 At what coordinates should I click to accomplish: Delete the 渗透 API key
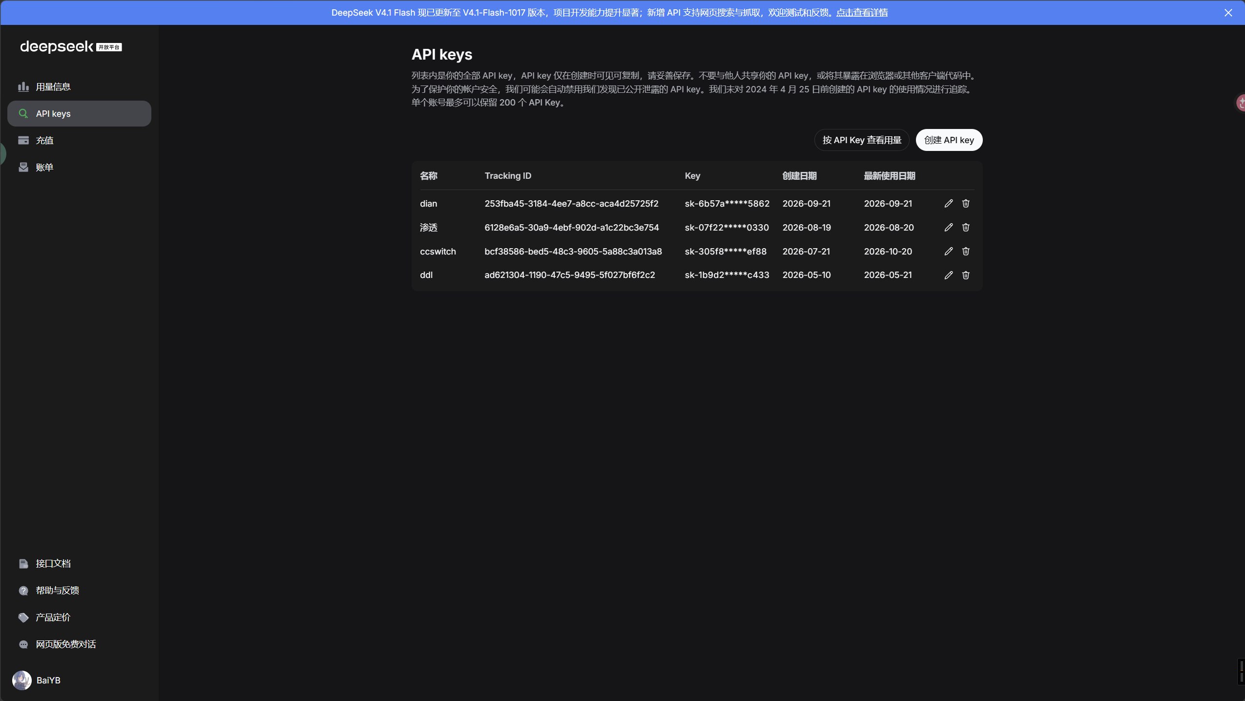pos(965,227)
